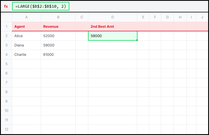Select row 1 header
The height and width of the screenshot is (135, 209).
point(6,27)
